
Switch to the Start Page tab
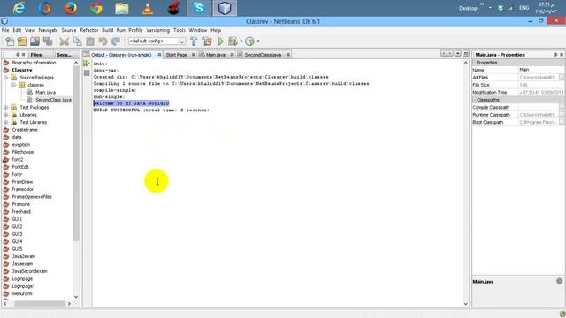(x=177, y=55)
